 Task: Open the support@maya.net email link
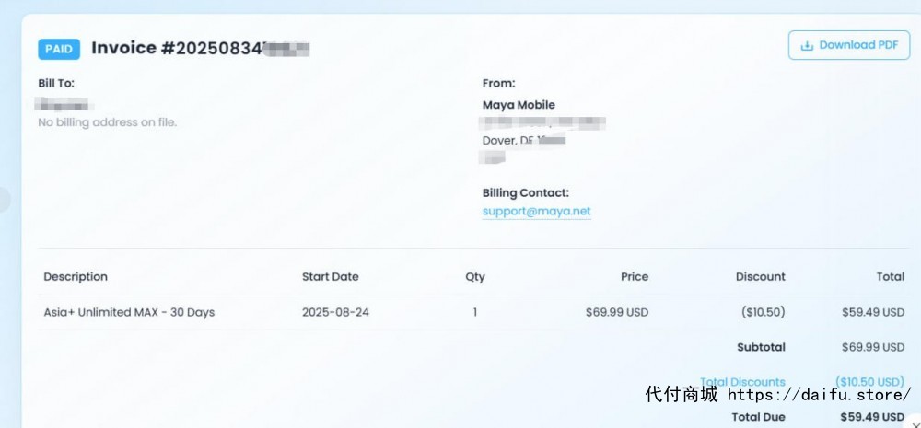[536, 211]
